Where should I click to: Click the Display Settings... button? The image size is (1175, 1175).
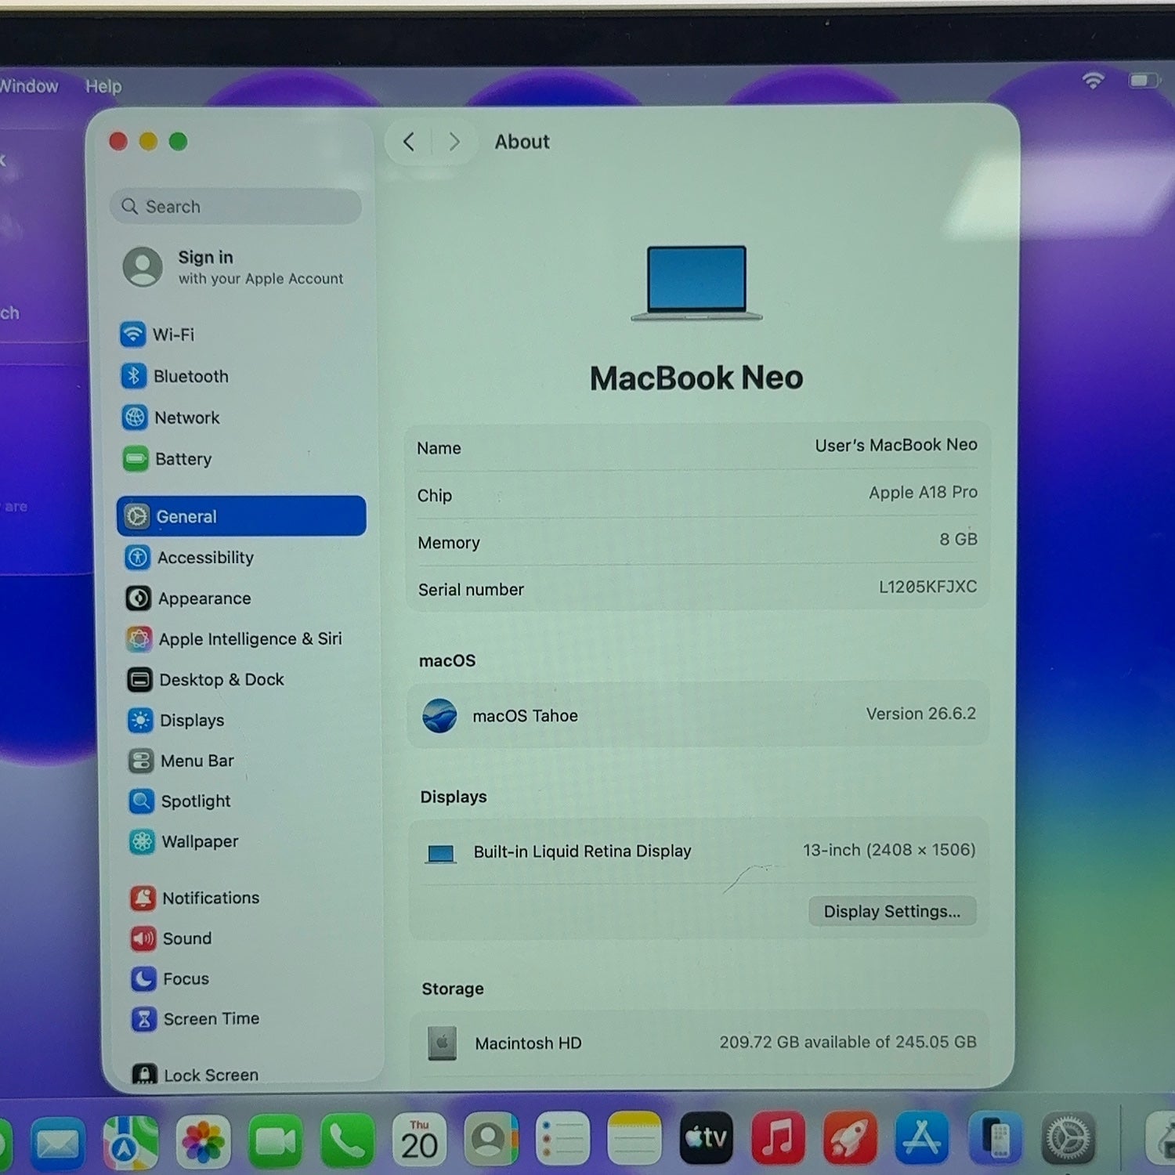click(x=892, y=911)
